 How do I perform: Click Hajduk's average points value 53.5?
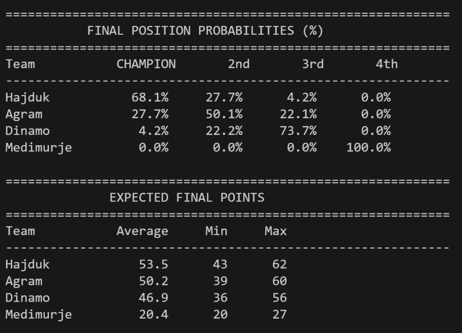153,264
